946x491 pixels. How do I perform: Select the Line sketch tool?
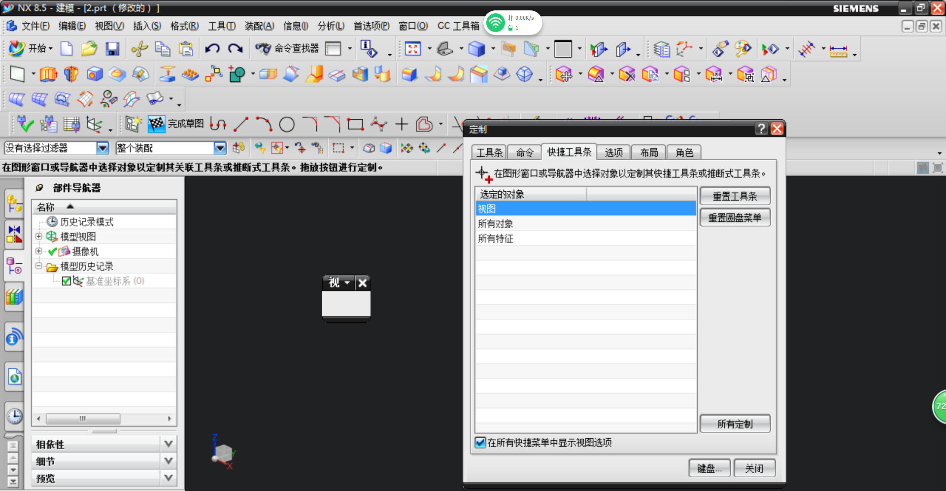[x=240, y=124]
